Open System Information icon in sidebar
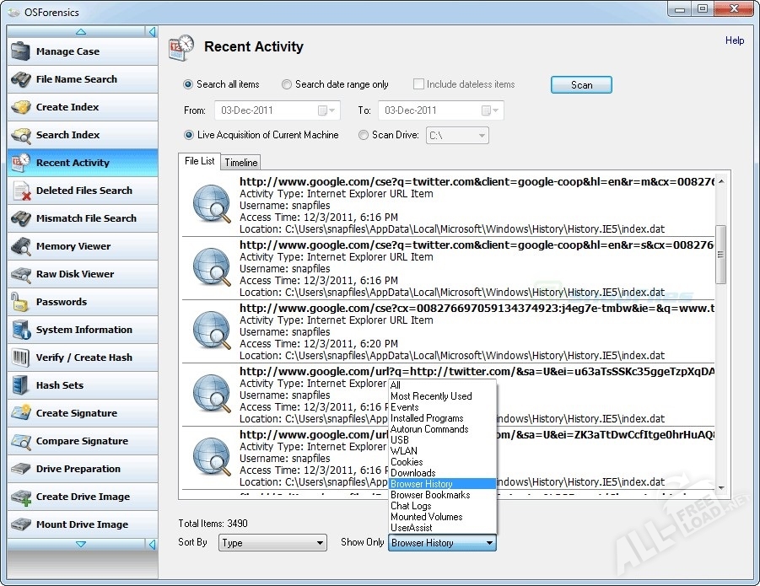Screen dimensions: 760x586 21,330
